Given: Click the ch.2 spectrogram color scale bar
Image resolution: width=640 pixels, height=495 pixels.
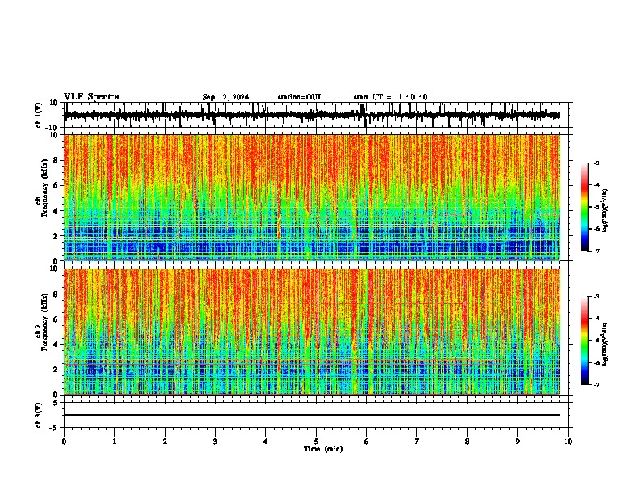Looking at the screenshot, I should pyautogui.click(x=585, y=341).
